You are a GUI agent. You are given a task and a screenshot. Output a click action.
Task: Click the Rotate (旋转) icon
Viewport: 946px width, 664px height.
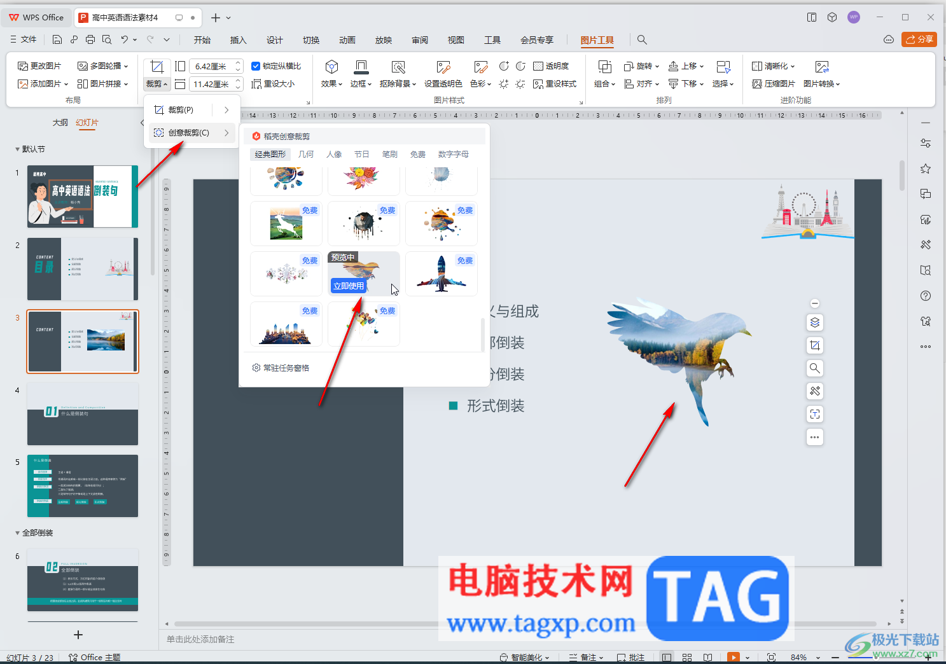(629, 66)
